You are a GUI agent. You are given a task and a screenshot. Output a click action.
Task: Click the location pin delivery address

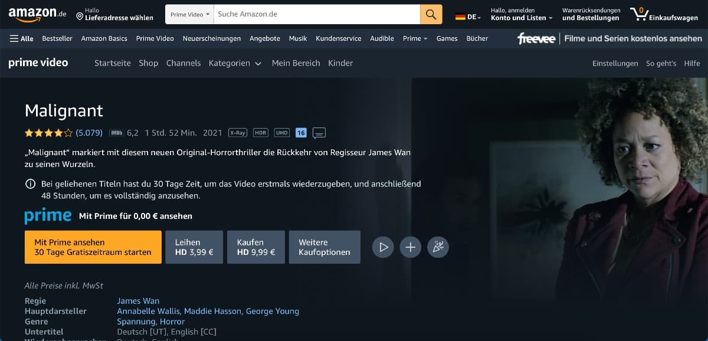tap(114, 14)
